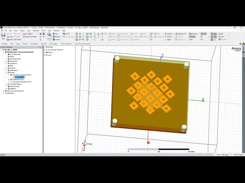Screen dimensions: 245x183
Task: Click the Units option in the ribbon
Action: point(191,40)
